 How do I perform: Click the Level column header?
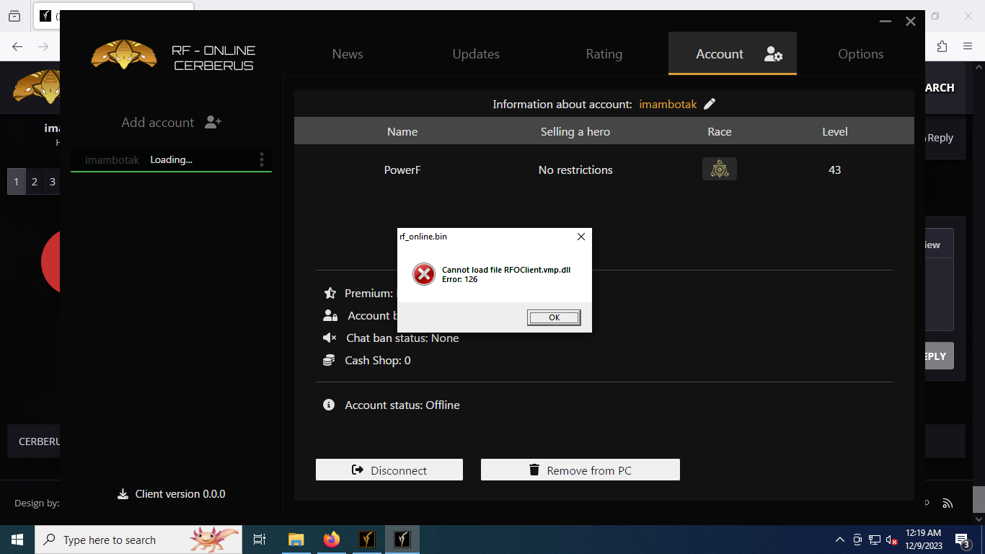[x=835, y=131]
